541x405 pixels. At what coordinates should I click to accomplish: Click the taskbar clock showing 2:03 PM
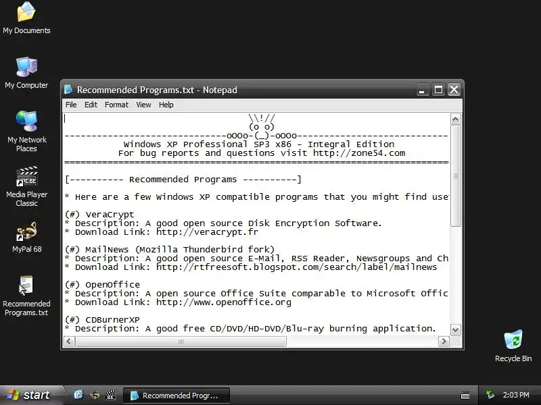click(x=516, y=395)
